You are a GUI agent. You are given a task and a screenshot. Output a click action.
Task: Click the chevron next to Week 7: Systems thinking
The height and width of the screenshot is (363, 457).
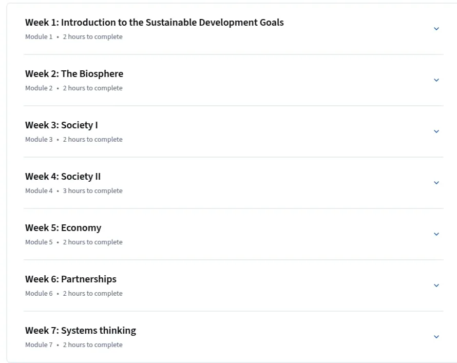[436, 336]
